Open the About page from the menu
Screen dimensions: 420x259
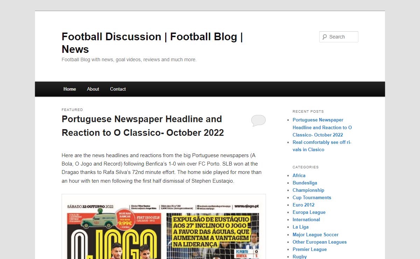coord(93,89)
